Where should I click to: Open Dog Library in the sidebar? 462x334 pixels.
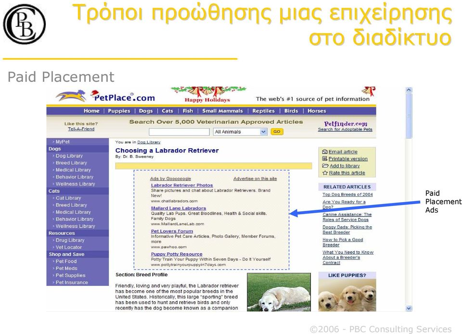pyautogui.click(x=69, y=156)
